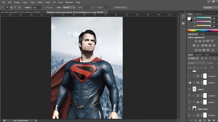Switch to the Styles tab
218x122 pixels.
coord(202,34)
